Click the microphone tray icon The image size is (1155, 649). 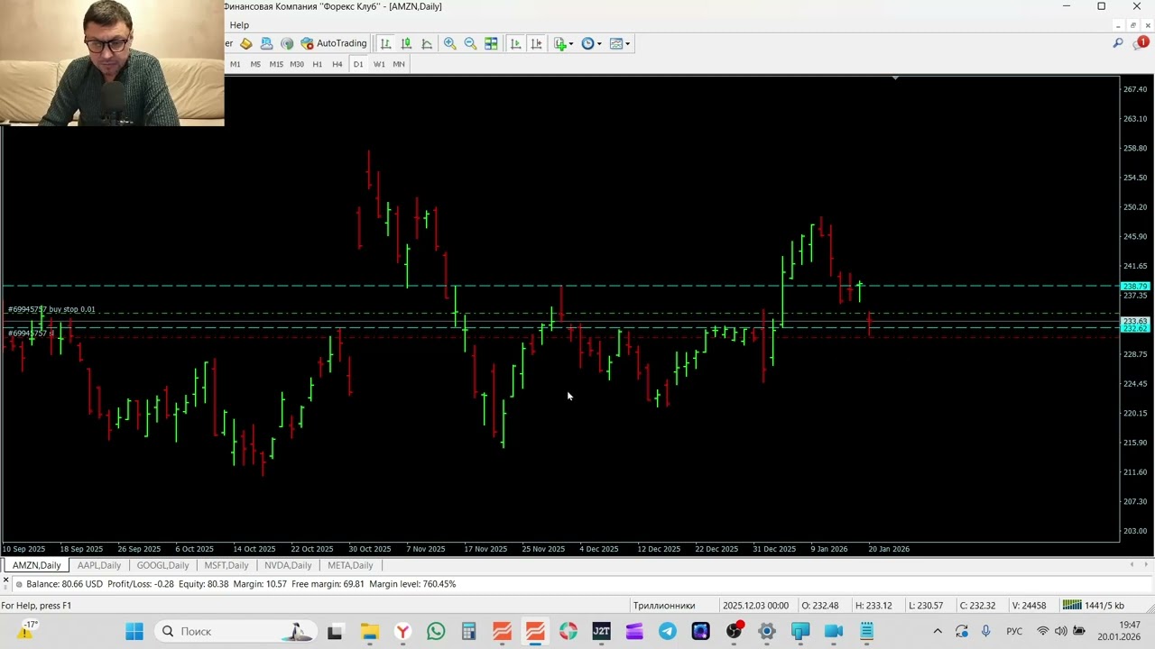tap(985, 631)
